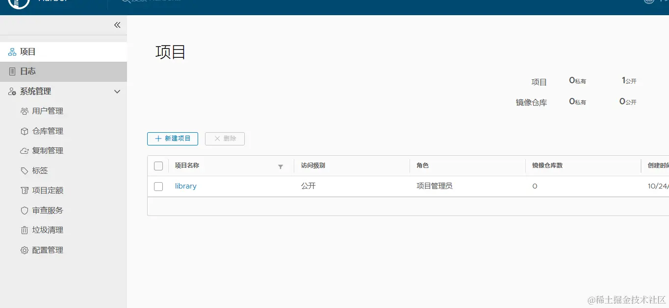This screenshot has height=308, width=669.
Task: Collapse the 系统管理 section chevron
Action: coord(117,92)
